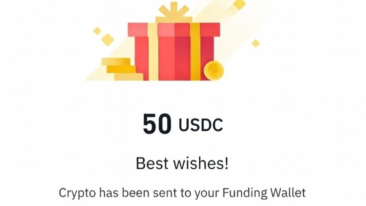Open the Funding Wallet text link

click(x=264, y=193)
